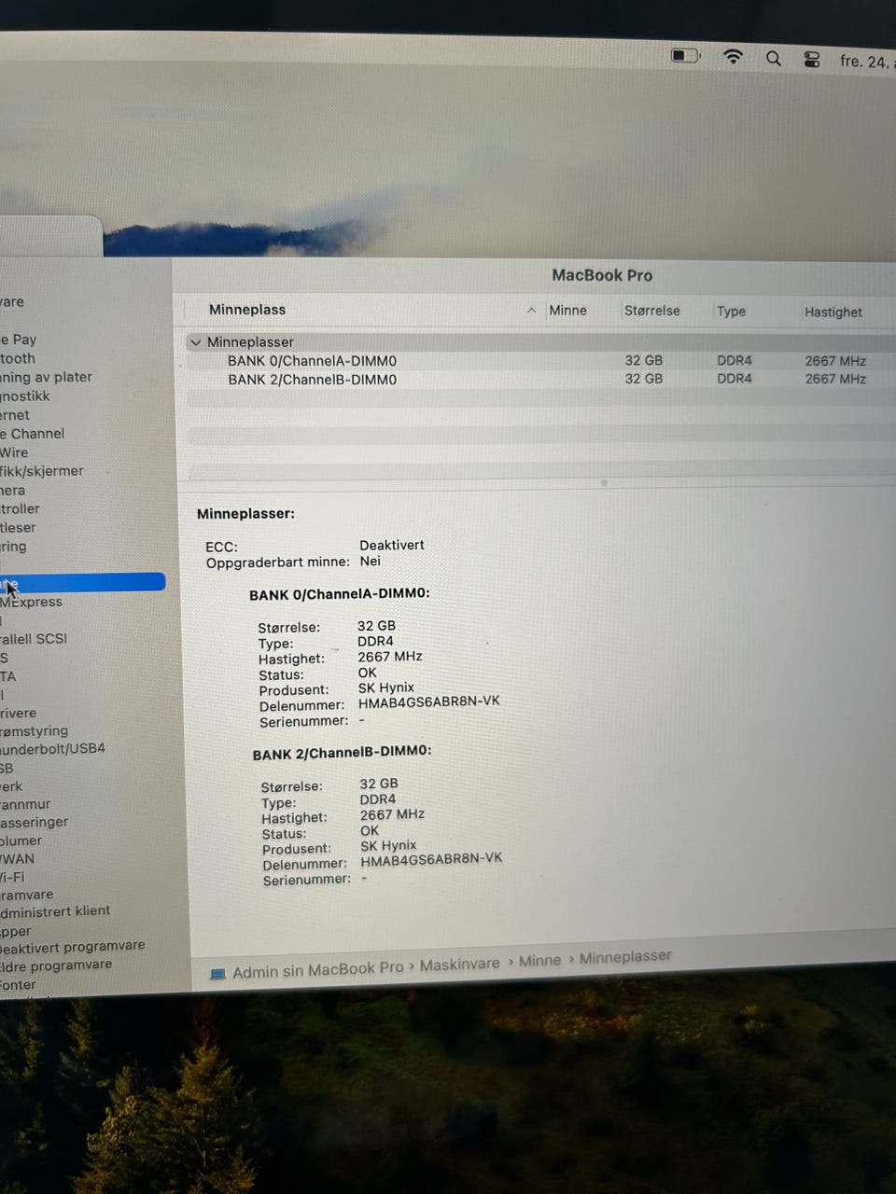Select 'ldre programvare' sidebar item
896x1194 pixels.
56,965
